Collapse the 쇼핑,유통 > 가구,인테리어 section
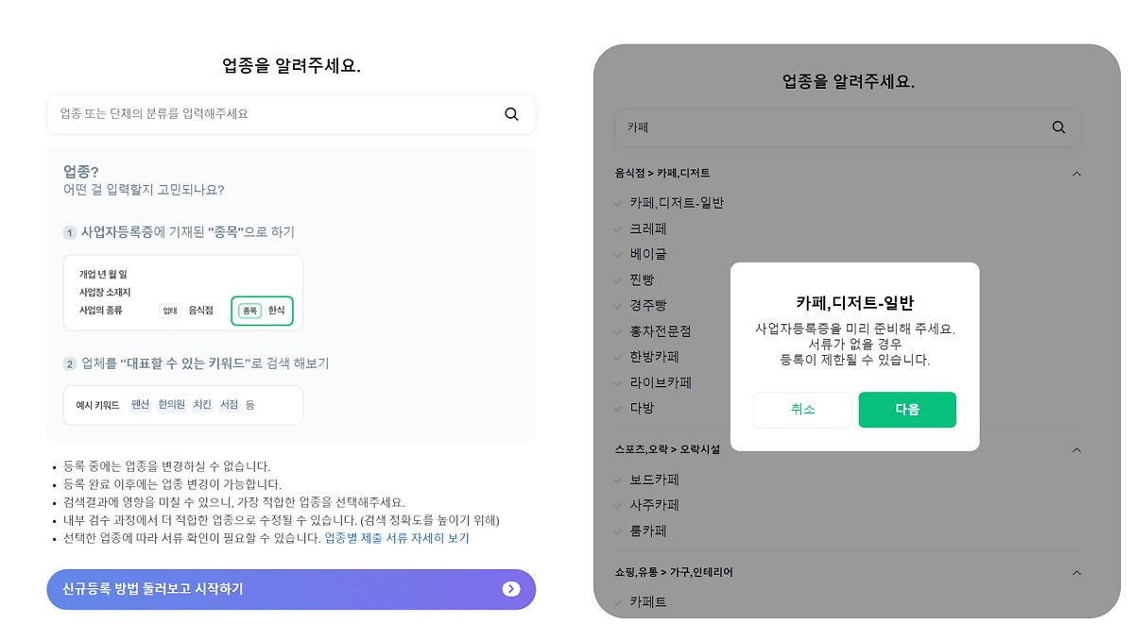Viewport: 1134px width, 641px height. [x=1075, y=572]
